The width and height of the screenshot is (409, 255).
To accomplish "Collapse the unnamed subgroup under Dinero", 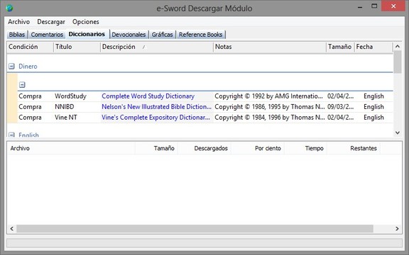I will (x=22, y=84).
